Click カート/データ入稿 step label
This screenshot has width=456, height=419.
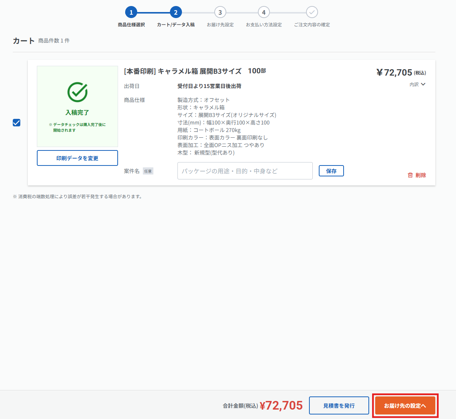click(x=176, y=25)
